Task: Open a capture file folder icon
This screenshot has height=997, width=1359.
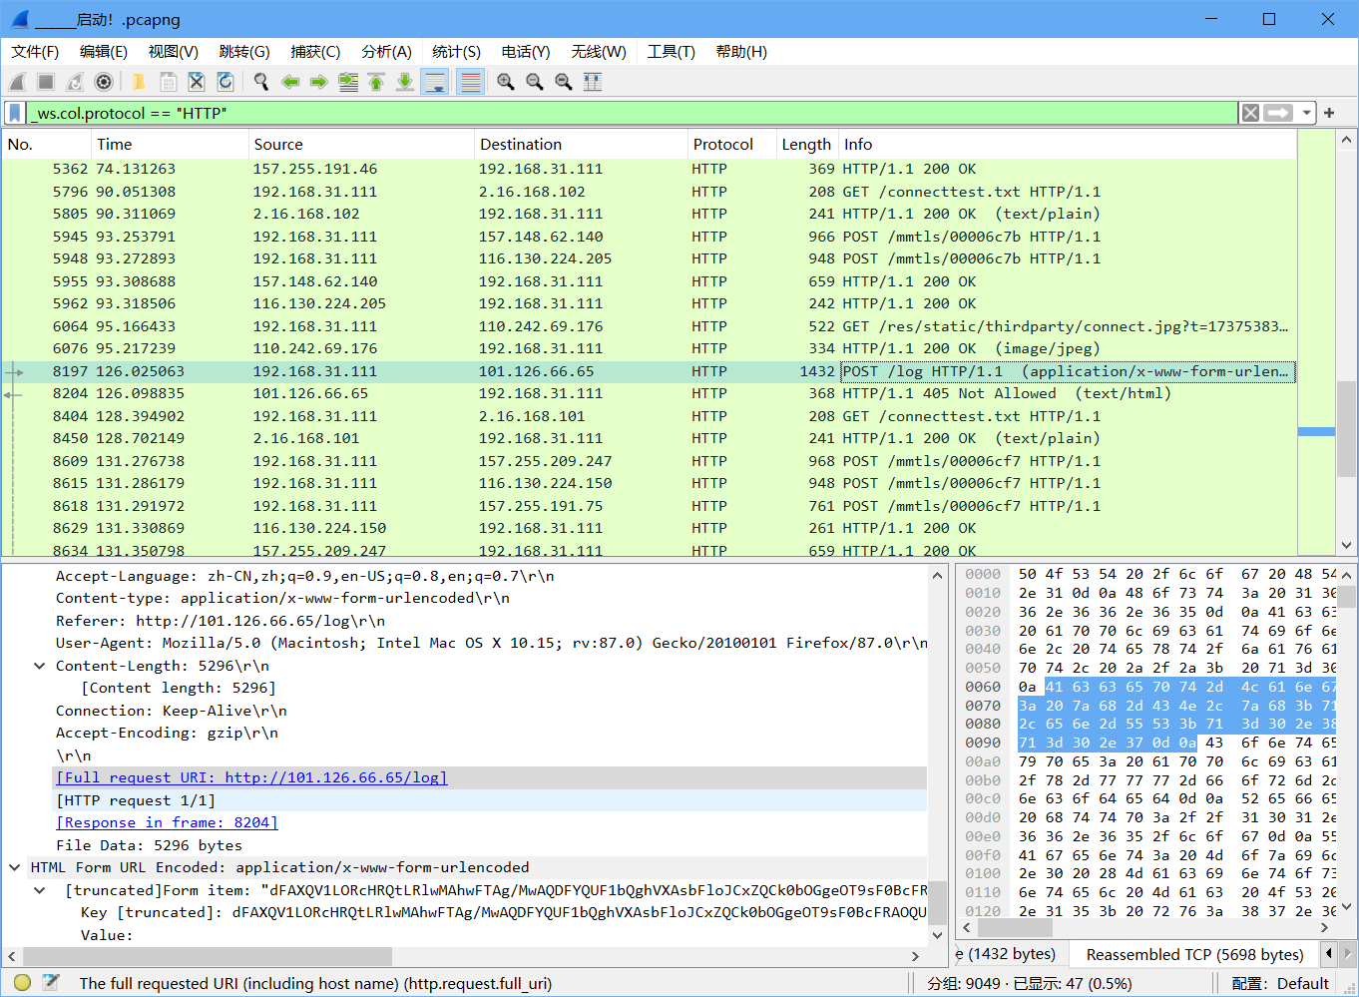Action: coord(139,82)
